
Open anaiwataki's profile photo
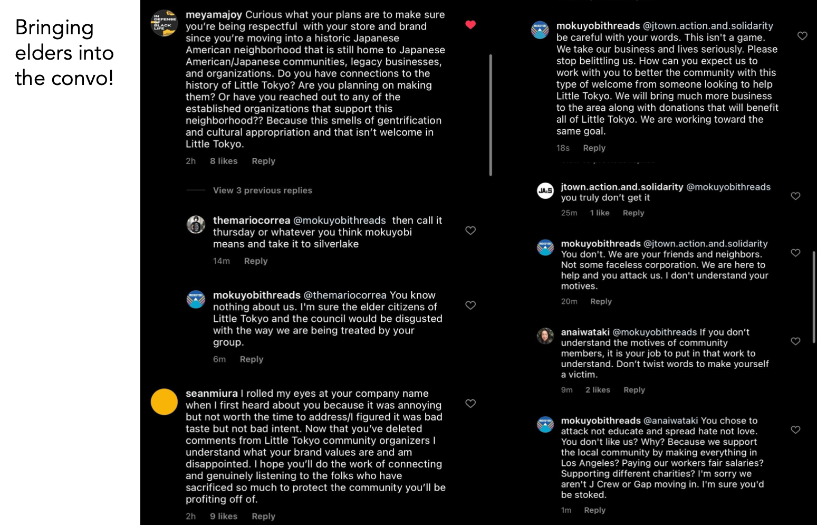click(545, 336)
